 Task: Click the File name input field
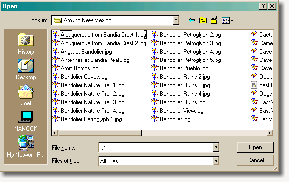click(156, 147)
